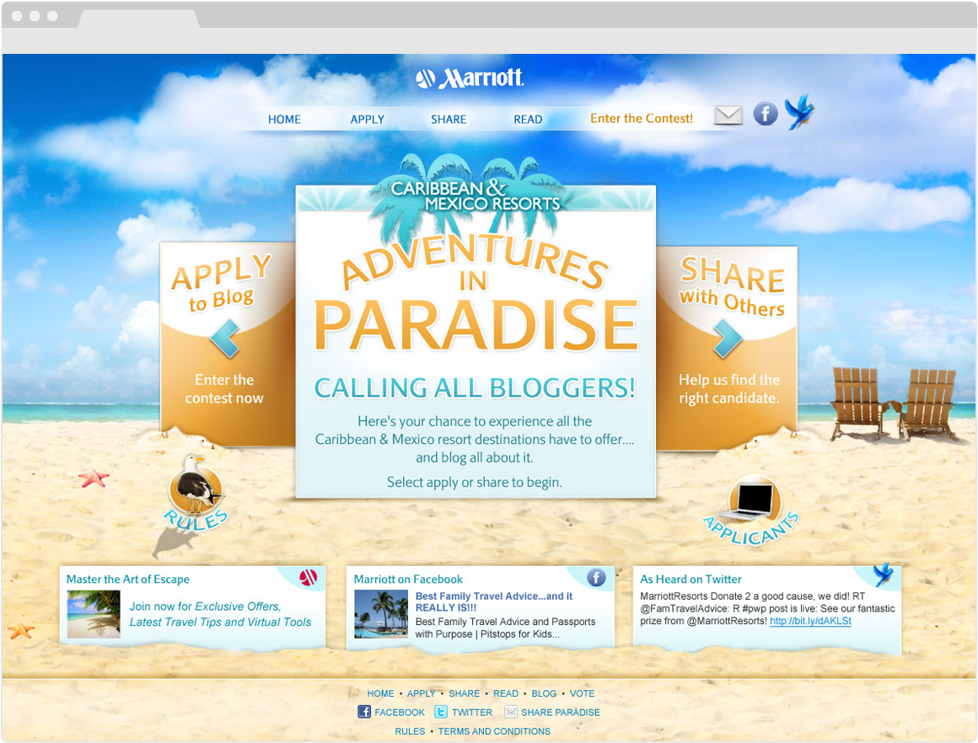Screen dimensions: 978x743
Task: Click 'Enter the contest now' text
Action: point(224,389)
